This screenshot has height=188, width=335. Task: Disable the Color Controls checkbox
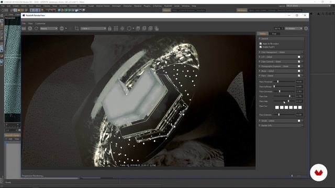tap(299, 62)
